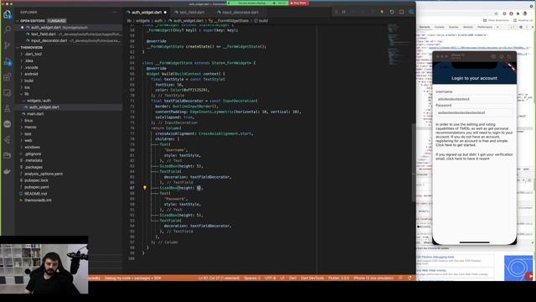Show more DevTools tabs with the chevron
The width and height of the screenshot is (536, 302).
[x=497, y=27]
